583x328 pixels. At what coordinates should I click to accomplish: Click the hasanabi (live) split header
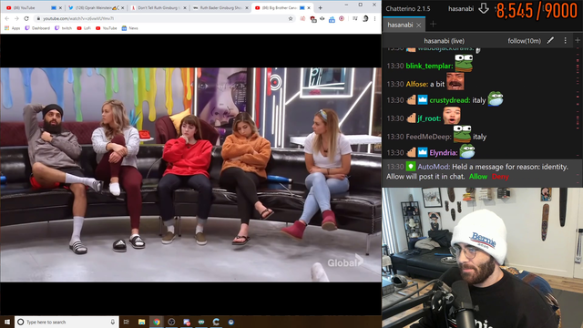point(444,41)
